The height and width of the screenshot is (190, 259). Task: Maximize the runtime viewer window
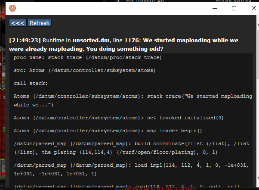click(234, 8)
